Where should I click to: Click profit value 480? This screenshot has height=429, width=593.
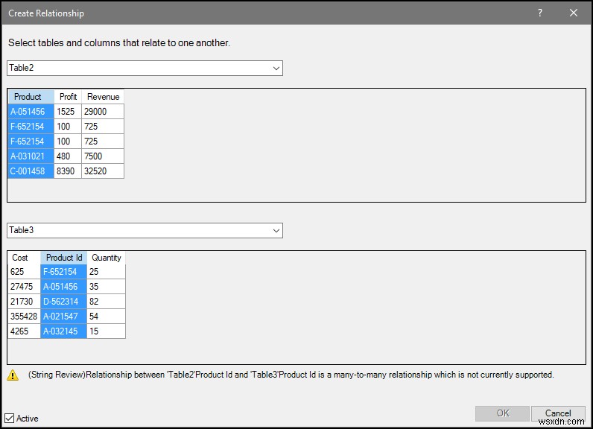pos(68,156)
